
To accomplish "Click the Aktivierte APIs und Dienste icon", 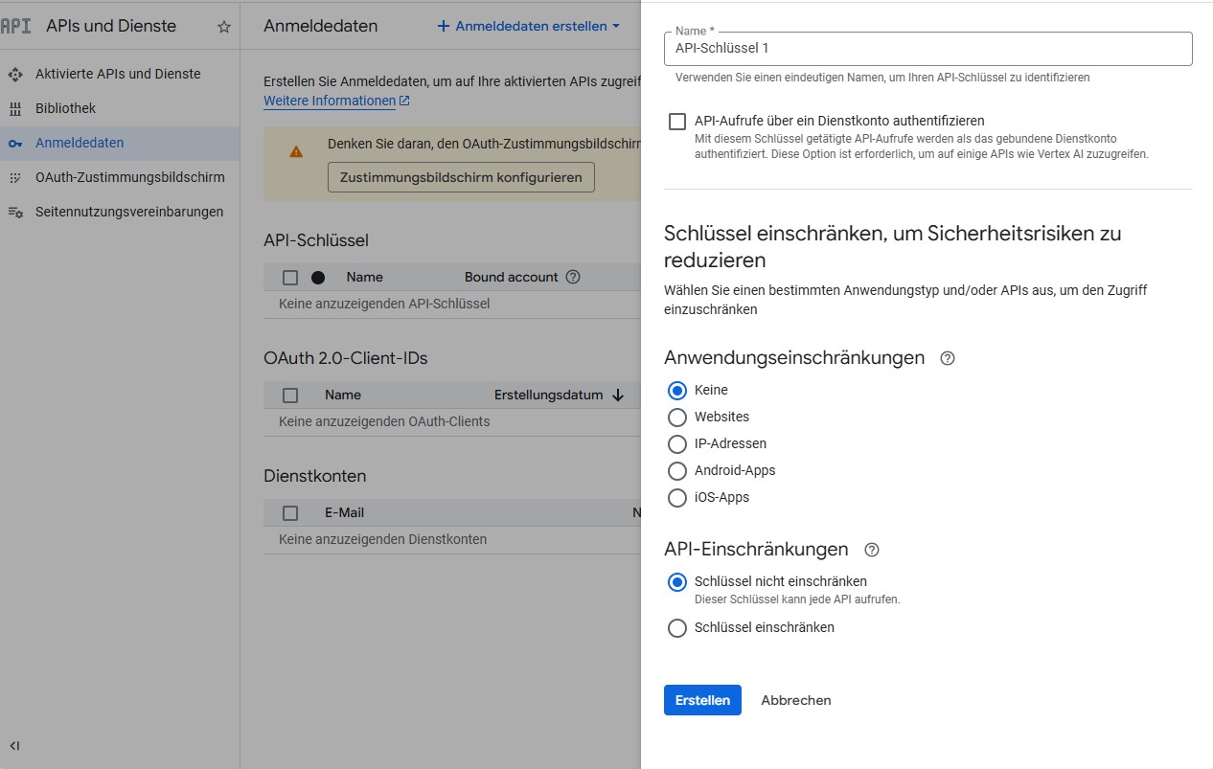I will pyautogui.click(x=14, y=74).
